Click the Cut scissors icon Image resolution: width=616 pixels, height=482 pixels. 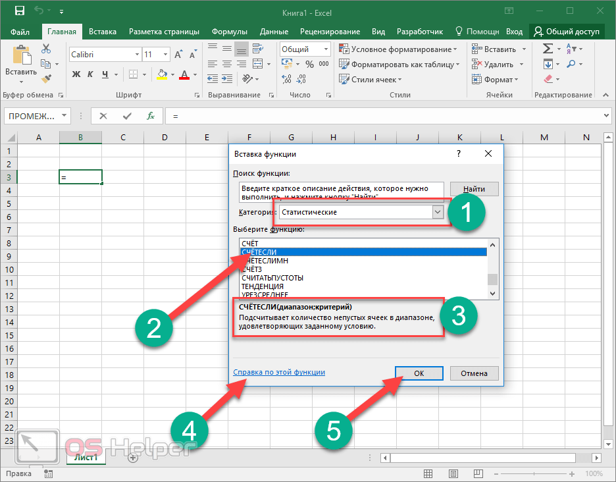pos(46,49)
